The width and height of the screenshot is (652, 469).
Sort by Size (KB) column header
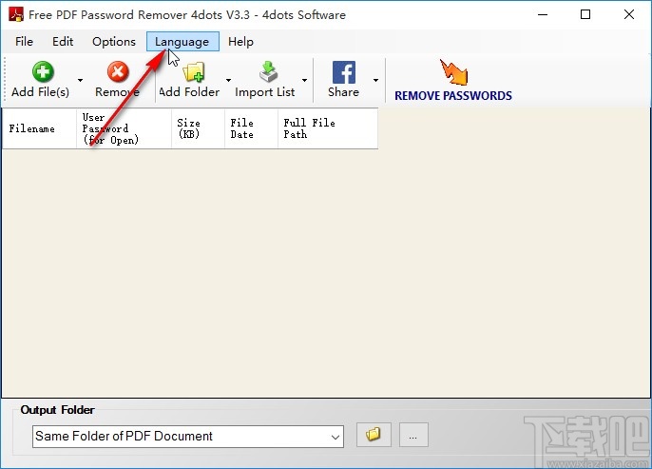tap(198, 128)
